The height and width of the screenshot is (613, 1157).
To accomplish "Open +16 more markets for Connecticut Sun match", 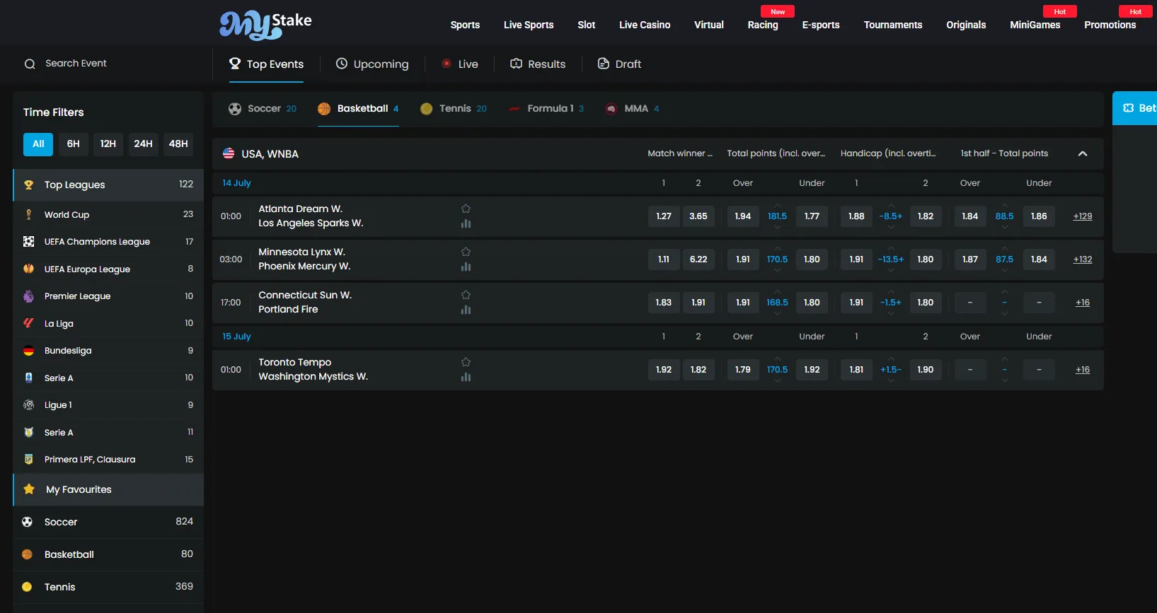I will [x=1083, y=303].
